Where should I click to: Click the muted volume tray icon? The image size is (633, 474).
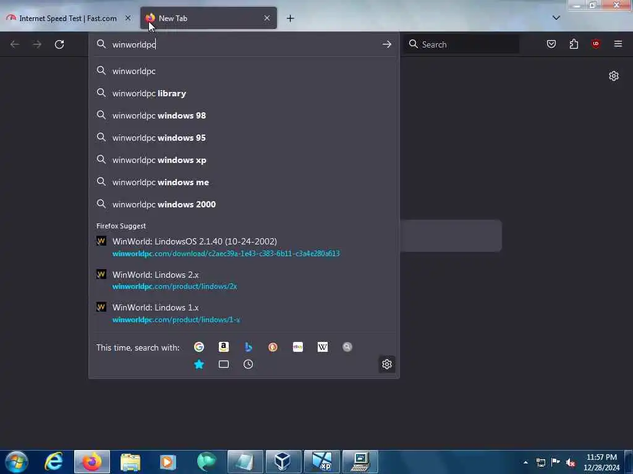coord(570,462)
